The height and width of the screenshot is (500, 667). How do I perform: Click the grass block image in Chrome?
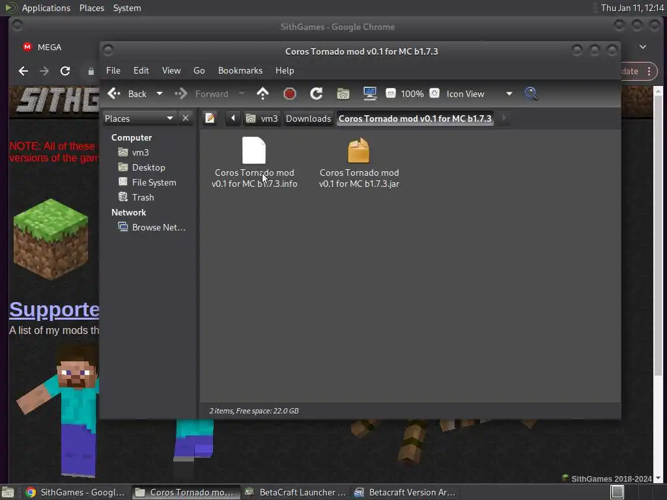pyautogui.click(x=51, y=239)
